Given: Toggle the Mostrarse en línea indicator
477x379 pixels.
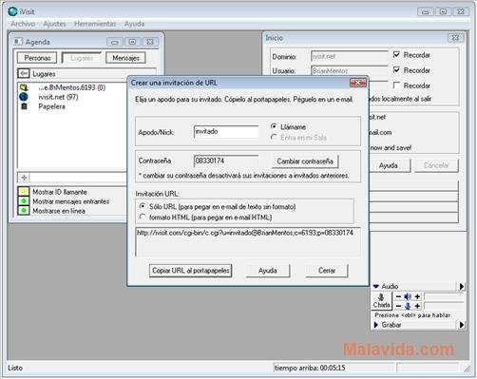Looking at the screenshot, I should (24, 210).
